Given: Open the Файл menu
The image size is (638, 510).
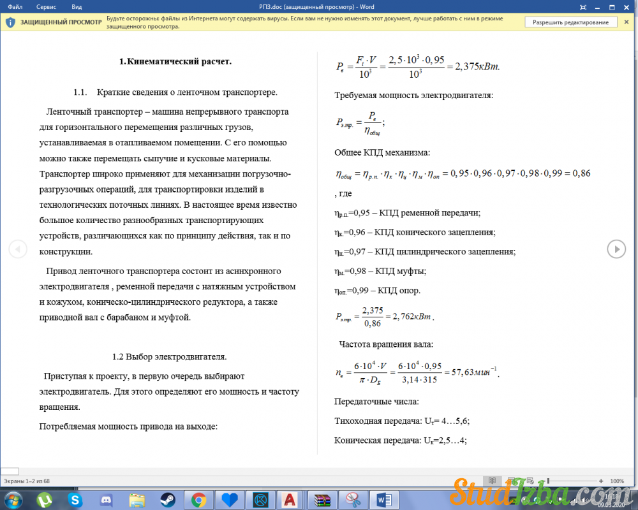Looking at the screenshot, I should click(x=15, y=7).
